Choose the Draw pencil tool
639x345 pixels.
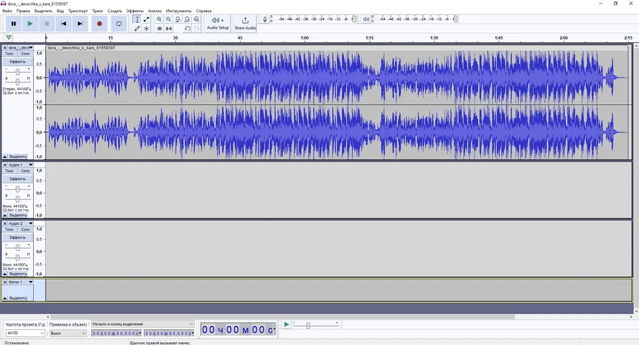137,29
